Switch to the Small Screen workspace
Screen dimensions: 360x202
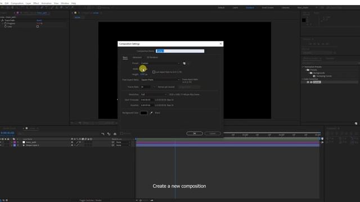(268, 7)
